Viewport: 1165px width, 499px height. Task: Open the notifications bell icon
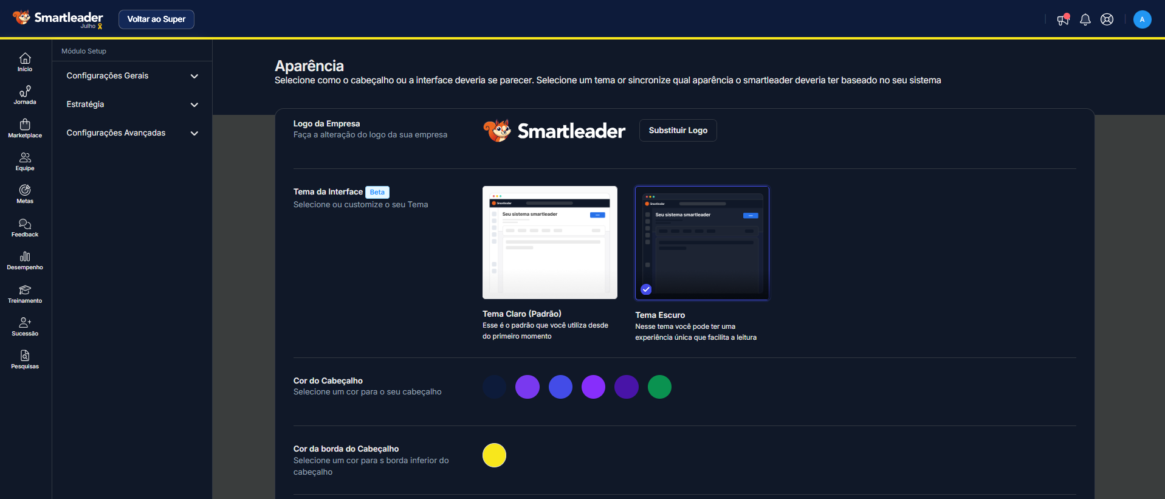pyautogui.click(x=1085, y=19)
